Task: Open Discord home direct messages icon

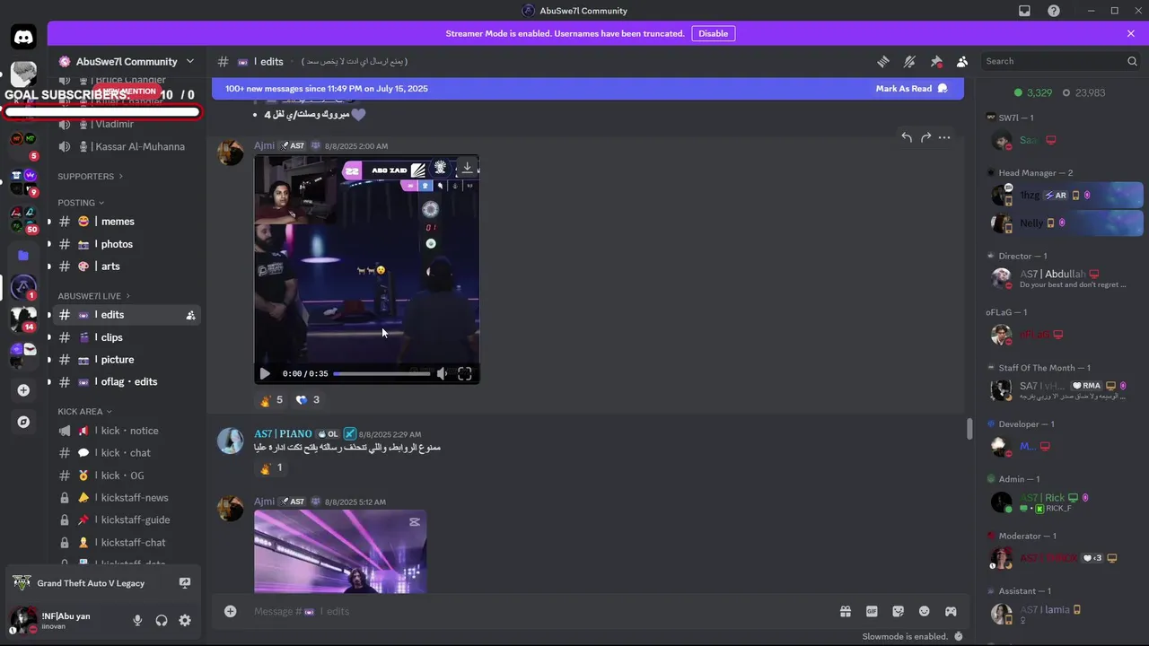Action: pos(23,37)
